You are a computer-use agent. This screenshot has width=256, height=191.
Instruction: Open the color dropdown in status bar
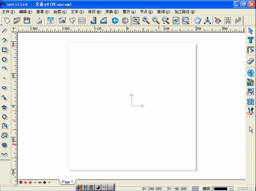pos(231,189)
